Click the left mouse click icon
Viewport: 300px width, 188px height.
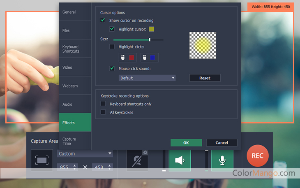coord(123,58)
